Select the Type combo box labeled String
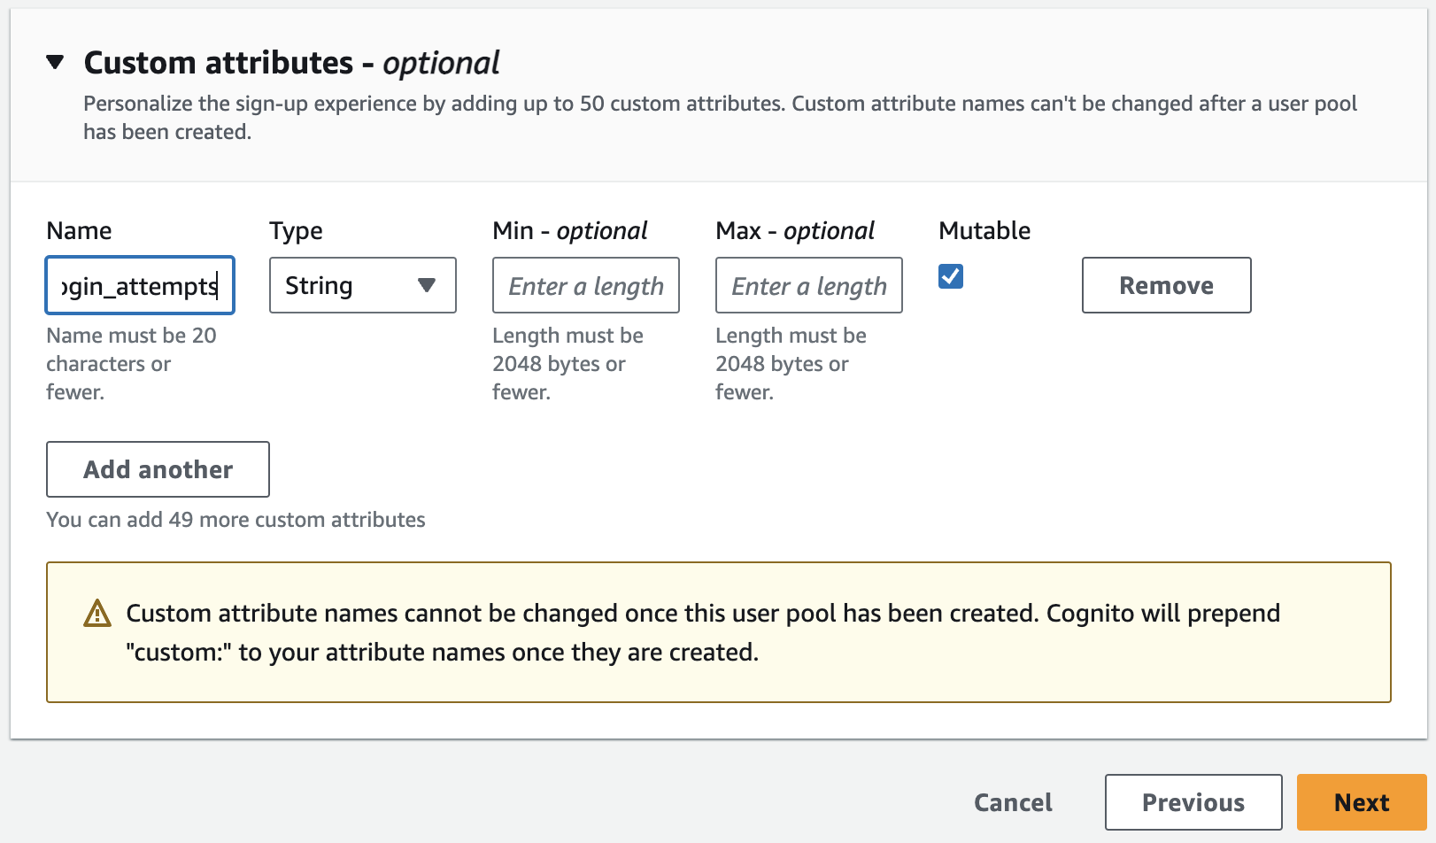This screenshot has height=843, width=1436. (362, 285)
